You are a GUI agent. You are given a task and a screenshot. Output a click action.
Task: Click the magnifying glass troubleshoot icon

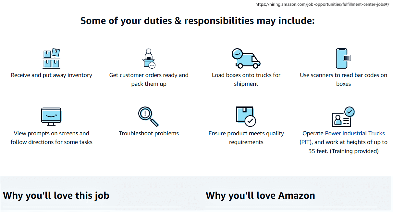click(148, 117)
